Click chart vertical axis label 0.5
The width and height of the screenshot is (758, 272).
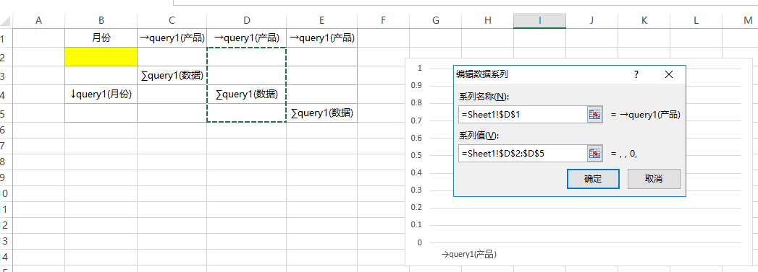coord(416,155)
